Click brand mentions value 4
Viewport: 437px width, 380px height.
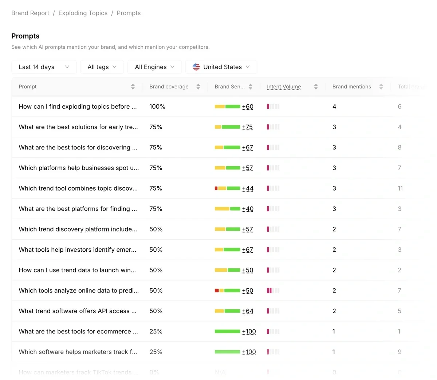[x=334, y=107]
